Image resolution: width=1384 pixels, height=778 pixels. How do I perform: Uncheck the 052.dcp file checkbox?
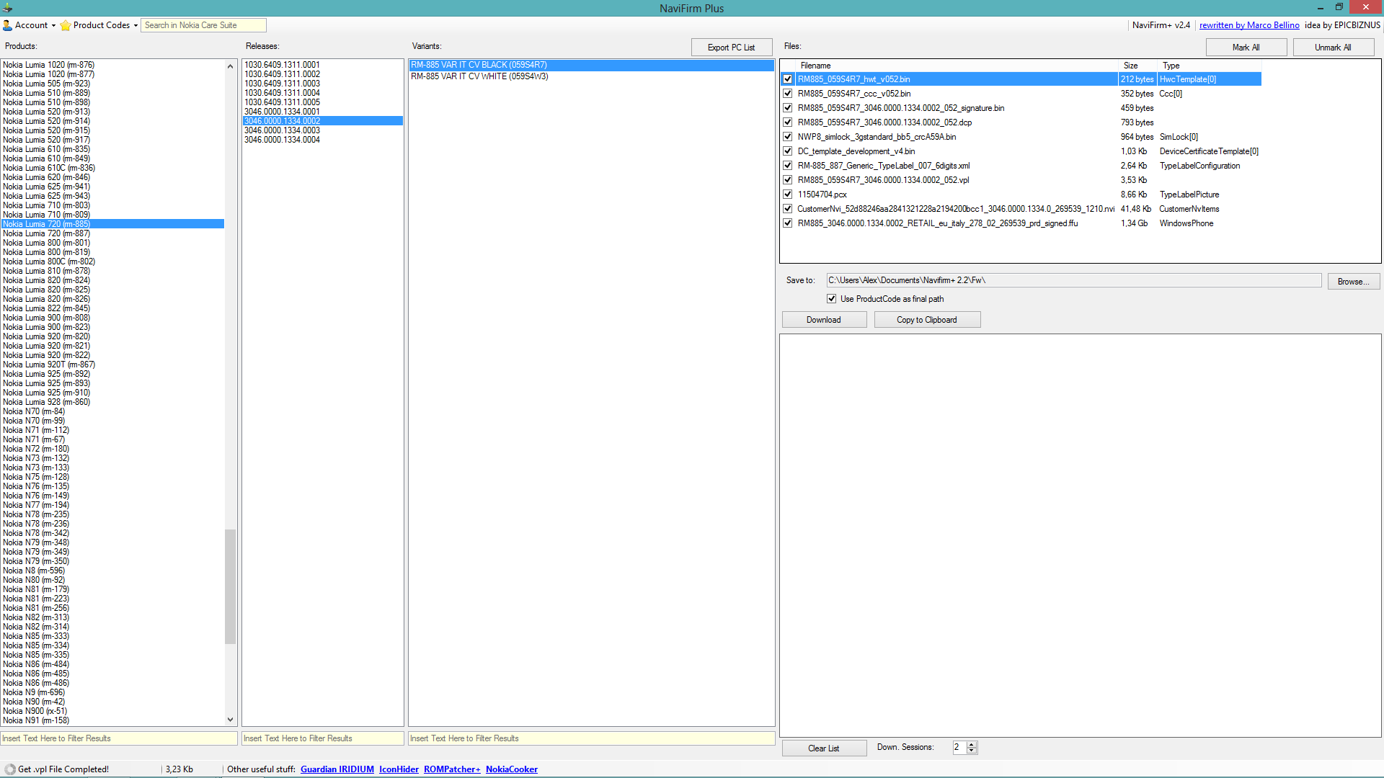pyautogui.click(x=788, y=122)
